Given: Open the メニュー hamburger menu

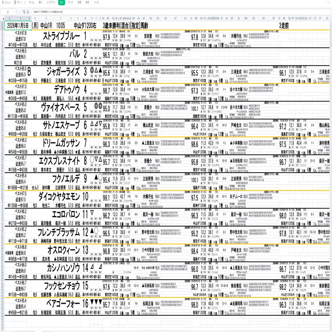Looking at the screenshot, I should 6,3.
